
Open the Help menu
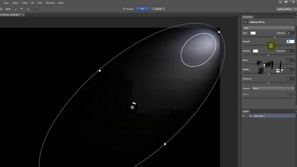point(61,3)
